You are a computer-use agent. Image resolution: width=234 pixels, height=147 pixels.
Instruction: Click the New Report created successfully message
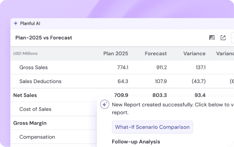pyautogui.click(x=173, y=109)
